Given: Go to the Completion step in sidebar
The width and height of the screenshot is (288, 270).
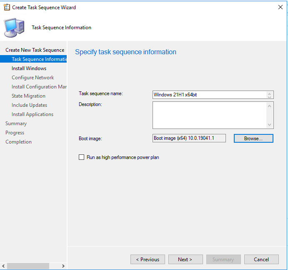Looking at the screenshot, I should click(19, 142).
